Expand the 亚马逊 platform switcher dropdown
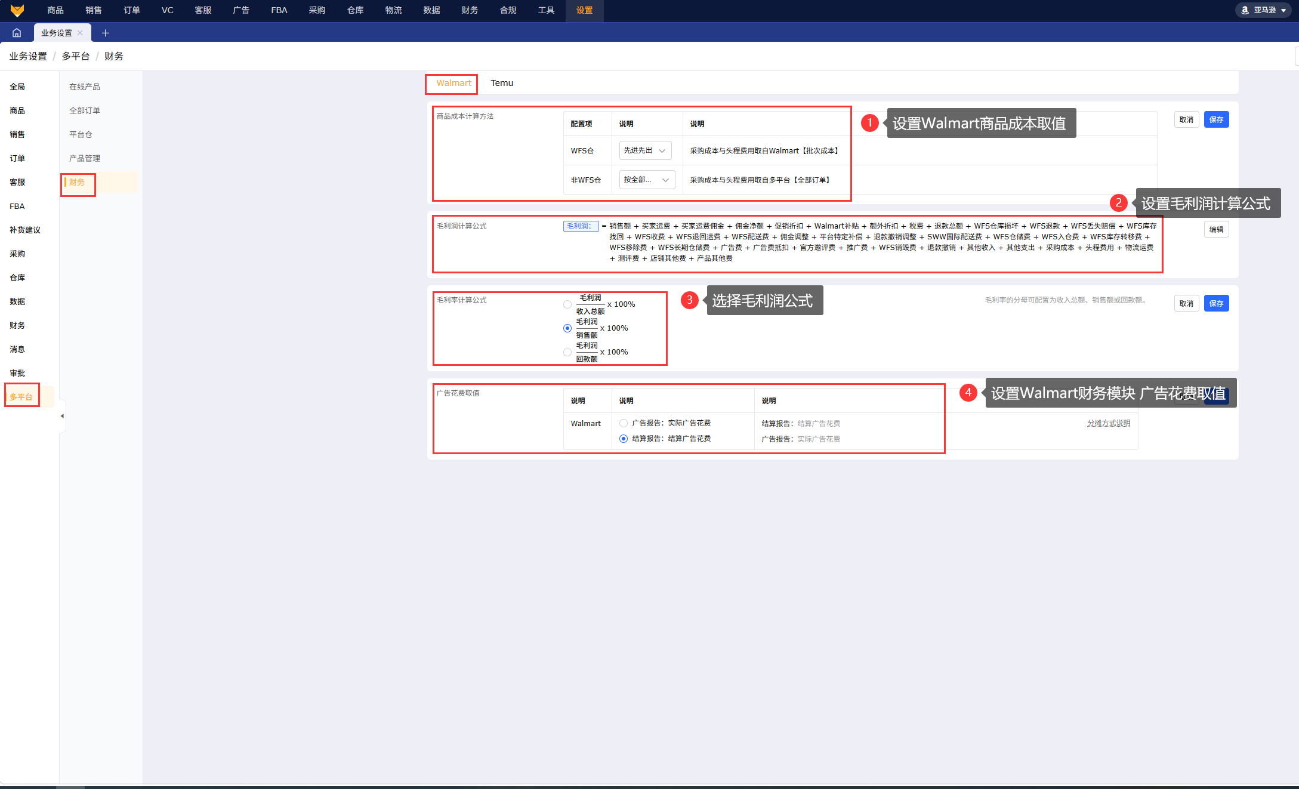The height and width of the screenshot is (789, 1299). (x=1263, y=10)
